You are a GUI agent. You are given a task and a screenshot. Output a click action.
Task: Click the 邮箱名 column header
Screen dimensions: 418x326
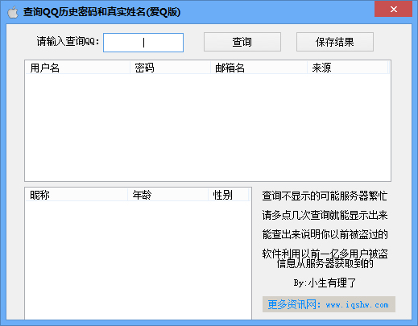pos(259,68)
